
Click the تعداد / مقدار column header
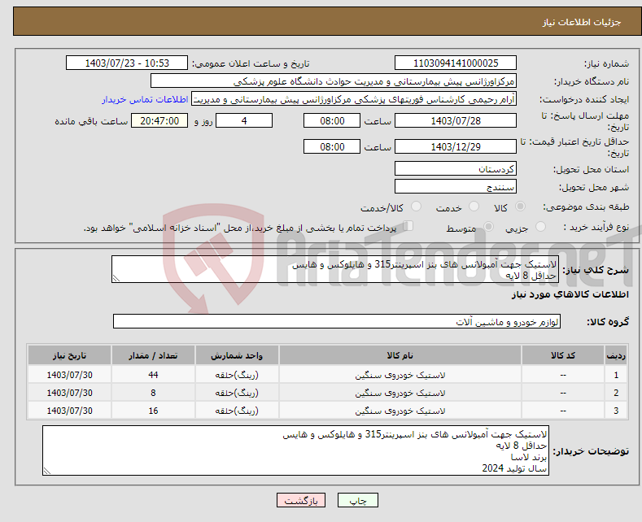click(153, 355)
